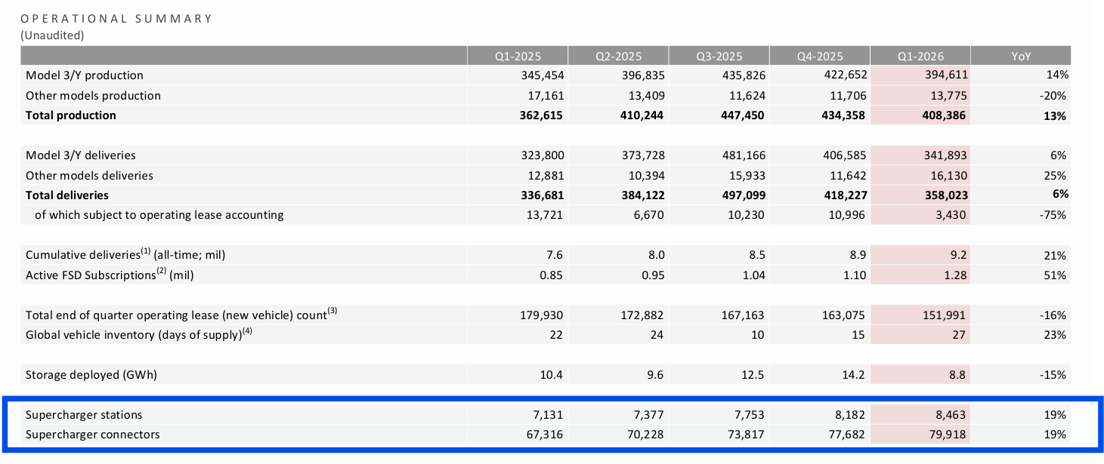1104x464 pixels.
Task: Click the Supercharger stations row label
Action: coord(84,415)
